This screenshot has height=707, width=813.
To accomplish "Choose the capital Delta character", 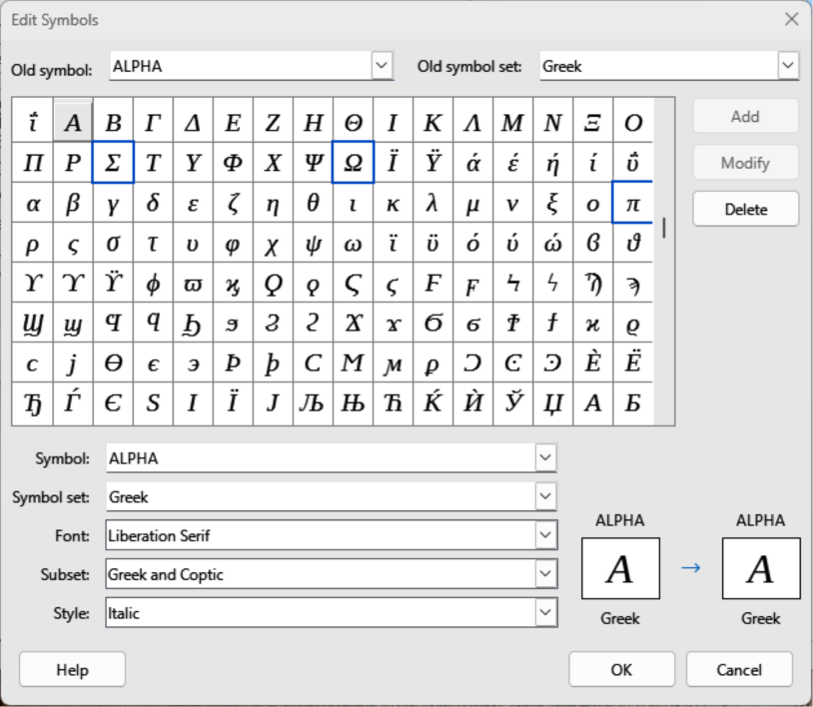I will pos(193,123).
